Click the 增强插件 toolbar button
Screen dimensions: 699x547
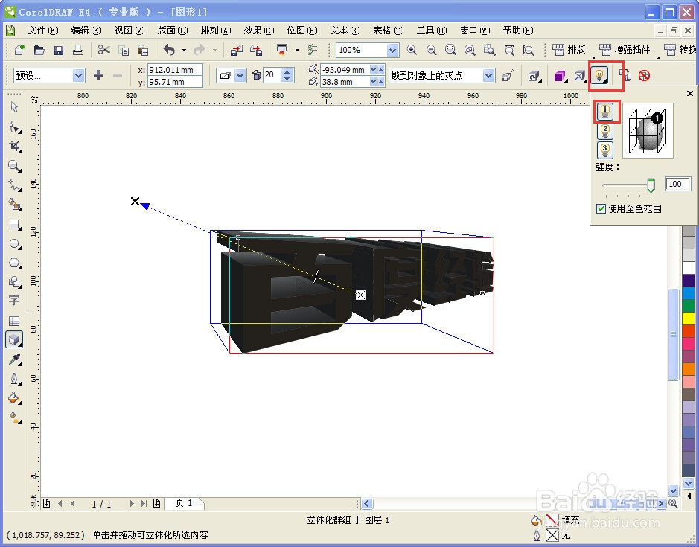coord(625,50)
